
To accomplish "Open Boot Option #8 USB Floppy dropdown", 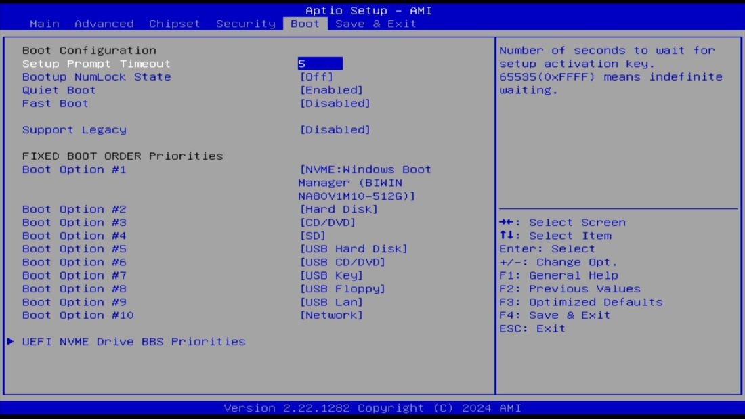I will 343,289.
